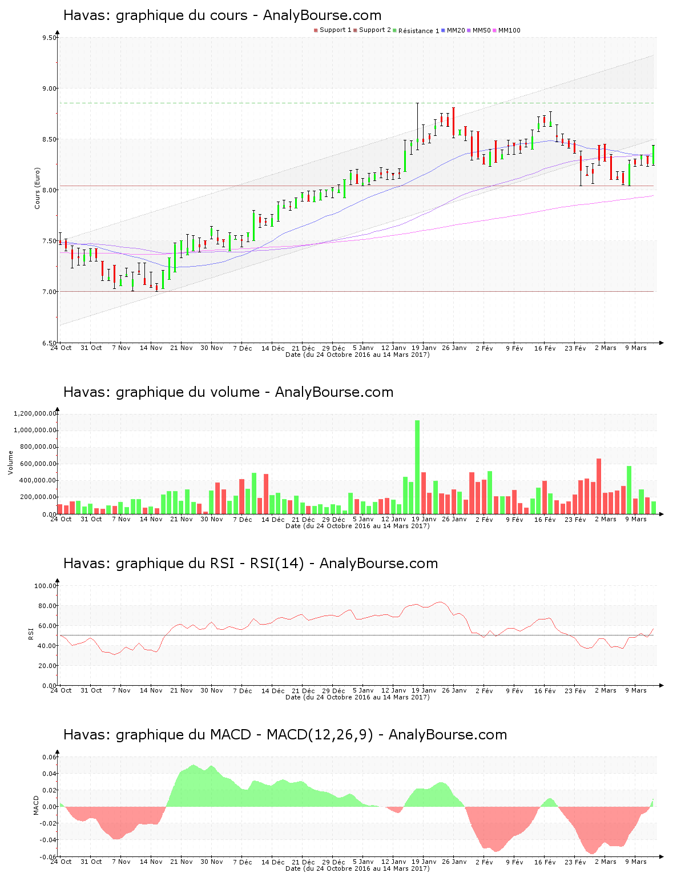Image resolution: width=685 pixels, height=885 pixels.
Task: Click the red support line at 7.00
Action: pyautogui.click(x=357, y=291)
